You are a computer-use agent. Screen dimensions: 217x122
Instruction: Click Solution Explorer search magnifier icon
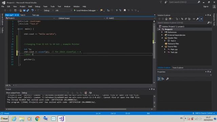(x=209, y=23)
